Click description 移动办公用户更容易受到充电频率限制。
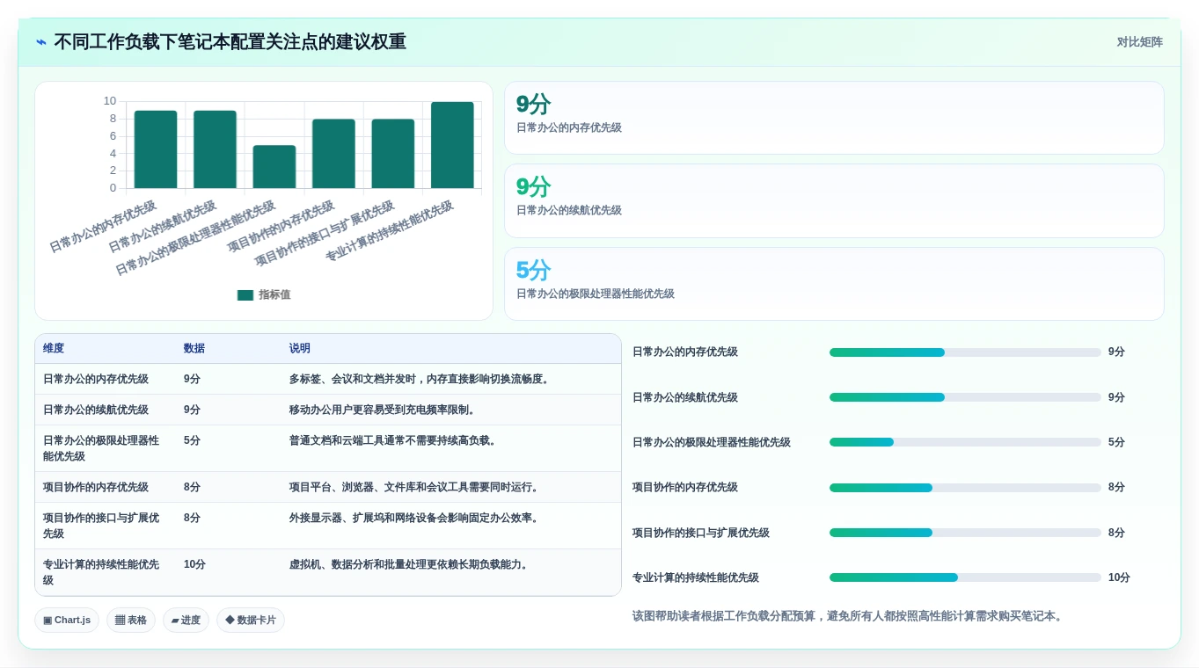Screen dimensions: 1199x668 [x=384, y=410]
